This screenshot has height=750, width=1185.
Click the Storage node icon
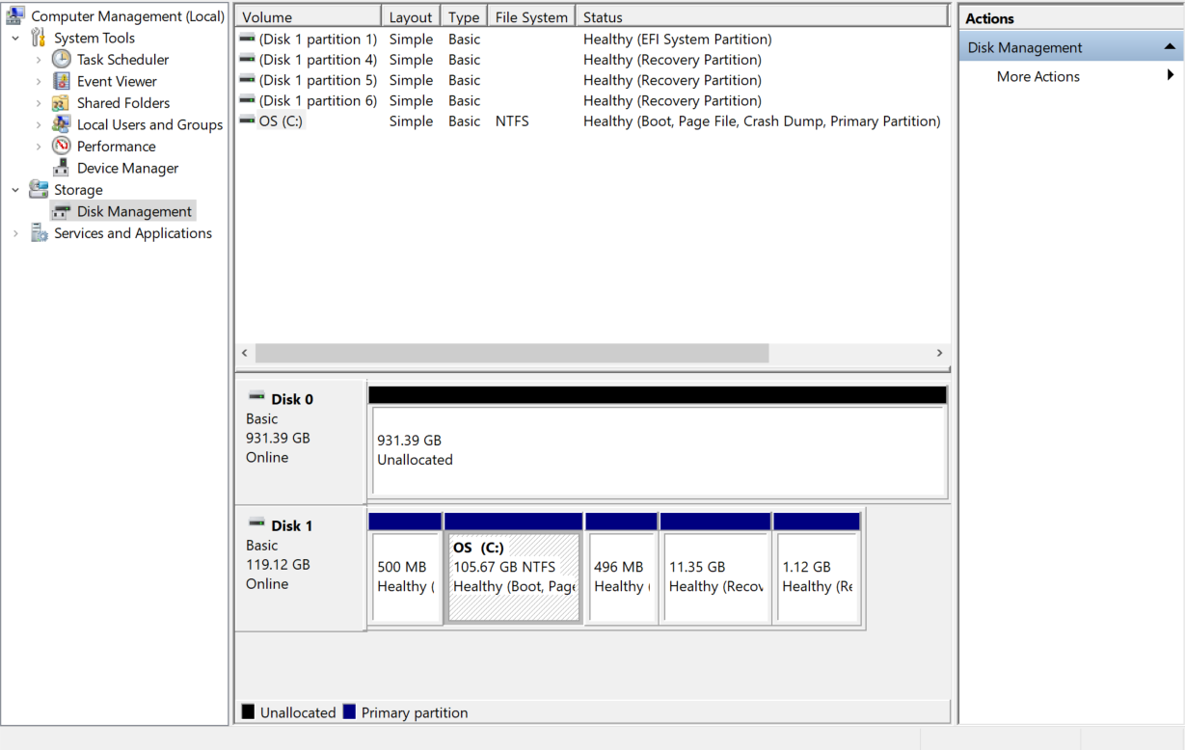[39, 190]
